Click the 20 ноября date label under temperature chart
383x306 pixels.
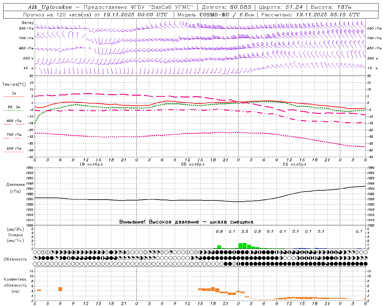click(193, 164)
